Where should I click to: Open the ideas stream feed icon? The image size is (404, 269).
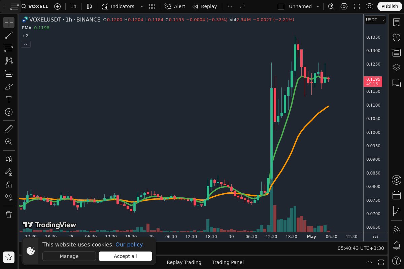pos(396,230)
